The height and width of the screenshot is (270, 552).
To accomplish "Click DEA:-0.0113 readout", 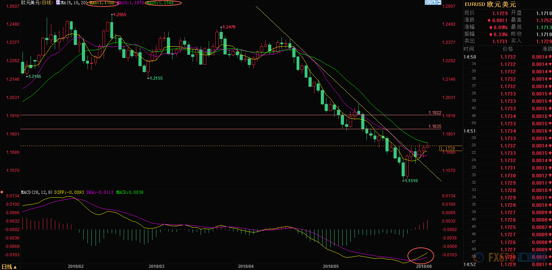I will 100,192.
